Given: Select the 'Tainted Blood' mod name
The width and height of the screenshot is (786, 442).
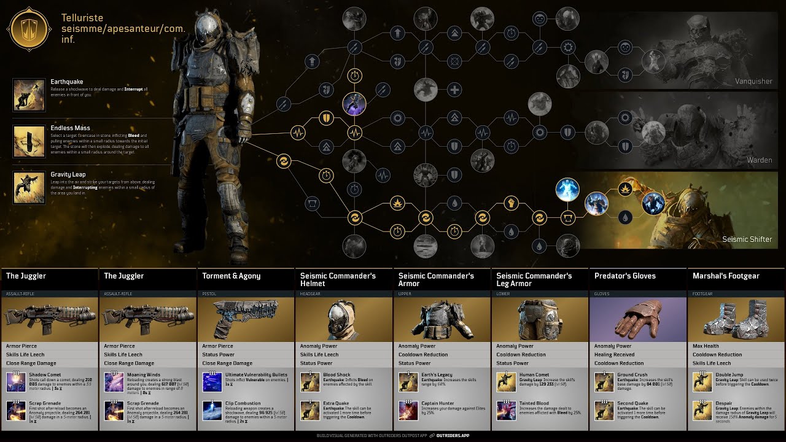Looking at the screenshot, I should point(534,404).
